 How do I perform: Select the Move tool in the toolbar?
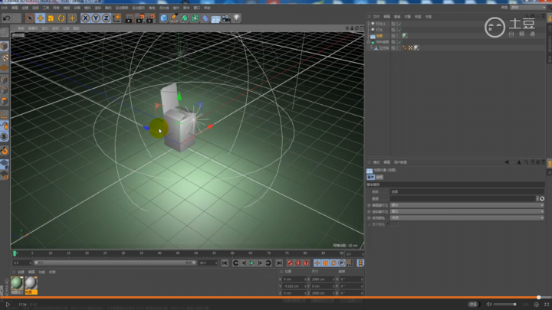tap(40, 18)
